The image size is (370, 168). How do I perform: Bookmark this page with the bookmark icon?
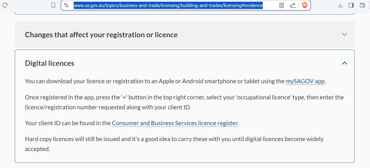(53, 5)
